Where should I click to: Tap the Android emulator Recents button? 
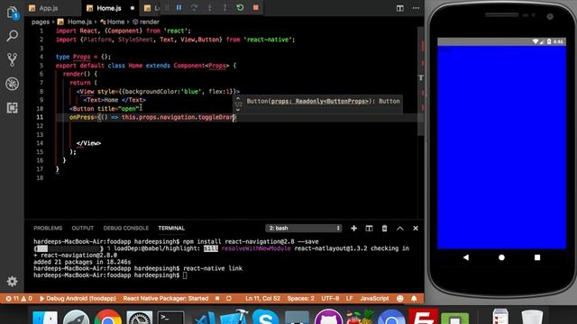pyautogui.click(x=537, y=257)
